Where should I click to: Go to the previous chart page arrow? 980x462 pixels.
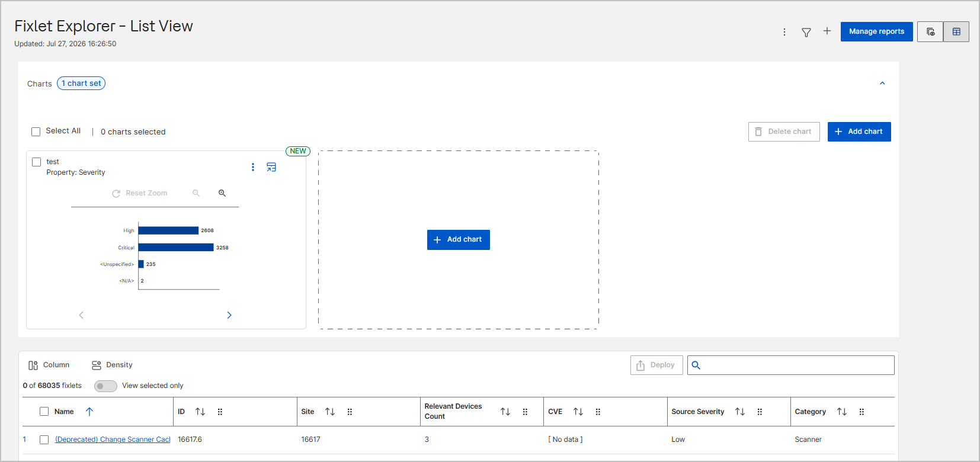click(81, 315)
